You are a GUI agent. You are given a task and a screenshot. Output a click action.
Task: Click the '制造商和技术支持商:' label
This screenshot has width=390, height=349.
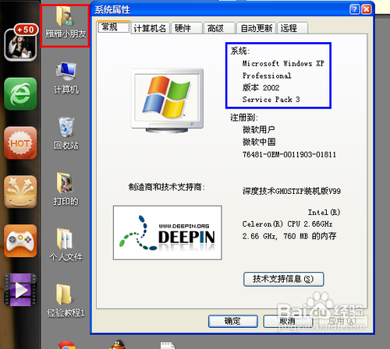tap(167, 187)
